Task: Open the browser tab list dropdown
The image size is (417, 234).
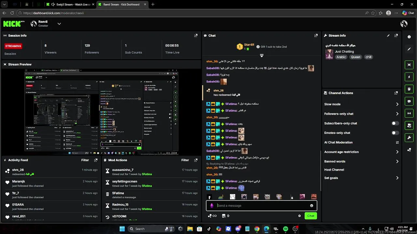Action: pos(4,4)
